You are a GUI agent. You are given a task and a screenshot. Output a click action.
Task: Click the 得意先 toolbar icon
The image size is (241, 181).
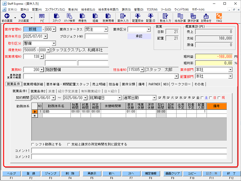[82, 17]
